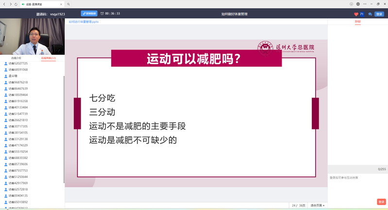Viewport: 388px width, 210px height.
Task: Close the 超星-直播课堂 browser tab
Action: tap(61, 4)
